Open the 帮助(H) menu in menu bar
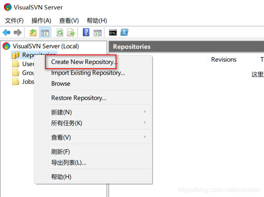 [x=97, y=21]
